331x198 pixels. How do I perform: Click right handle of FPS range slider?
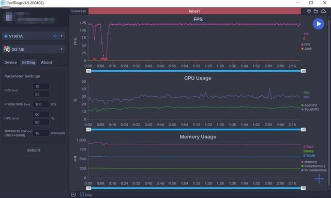[x=303, y=71]
